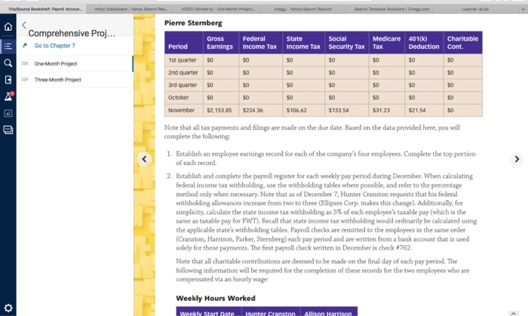528x316 pixels.
Task: Click the Gross Earnings column header
Action: point(221,43)
